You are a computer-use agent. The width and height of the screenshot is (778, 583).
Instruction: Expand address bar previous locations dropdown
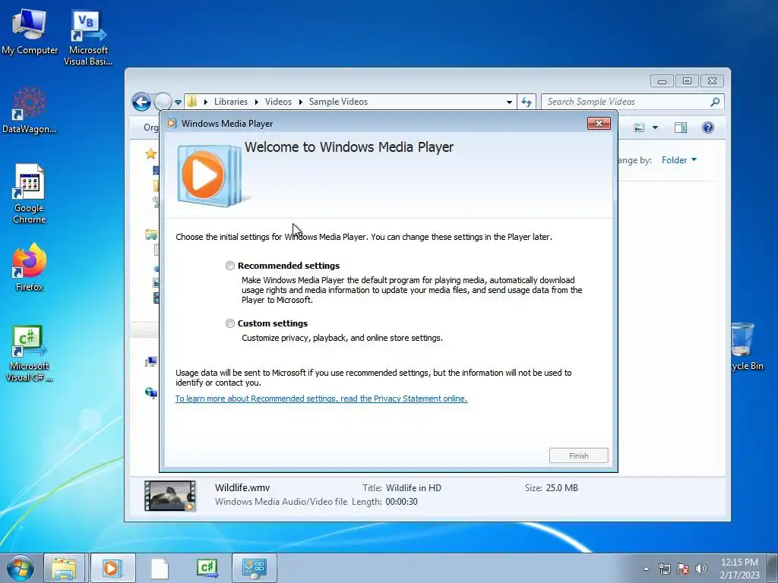(x=509, y=102)
